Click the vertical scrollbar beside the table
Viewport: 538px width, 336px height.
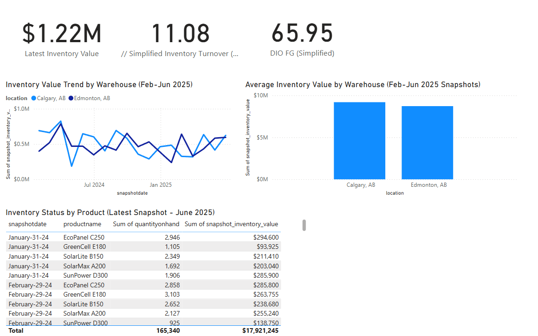point(304,225)
